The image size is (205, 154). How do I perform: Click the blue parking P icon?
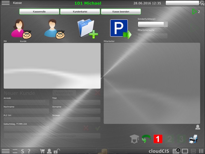(121, 29)
